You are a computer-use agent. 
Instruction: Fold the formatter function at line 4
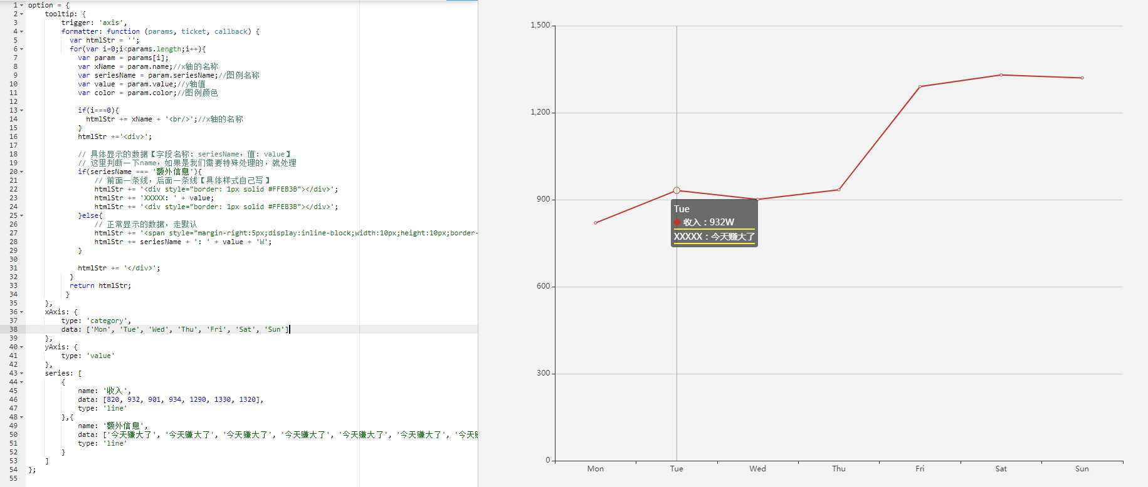coord(22,31)
